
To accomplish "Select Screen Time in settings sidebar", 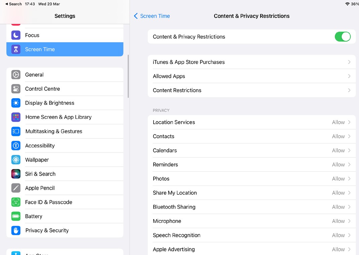I will point(65,49).
